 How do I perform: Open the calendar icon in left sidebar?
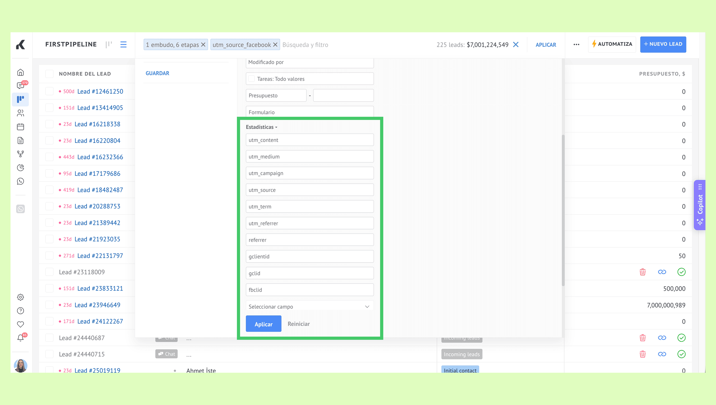point(20,127)
